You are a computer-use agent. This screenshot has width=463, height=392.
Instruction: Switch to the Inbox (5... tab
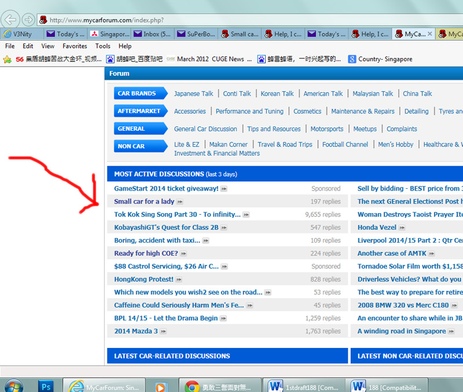pyautogui.click(x=153, y=34)
